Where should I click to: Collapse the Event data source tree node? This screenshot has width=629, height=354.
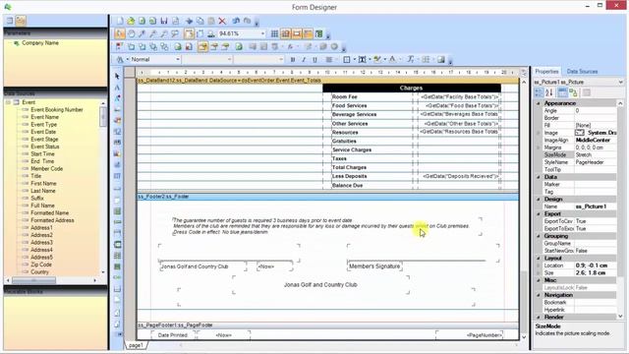coord(8,102)
